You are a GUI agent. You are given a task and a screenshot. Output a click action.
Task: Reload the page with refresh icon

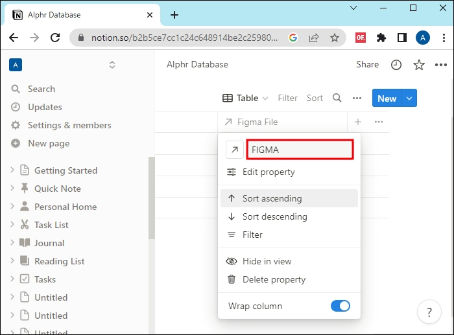coord(55,38)
